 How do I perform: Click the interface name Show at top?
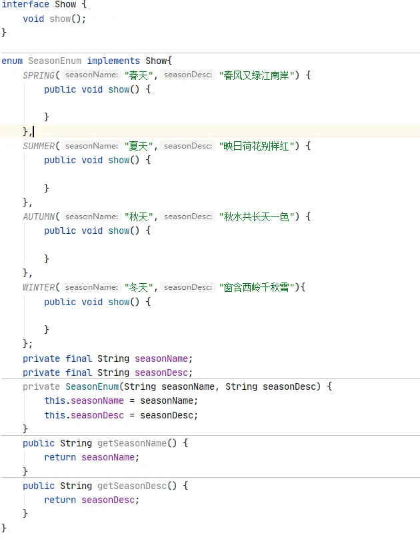65,5
